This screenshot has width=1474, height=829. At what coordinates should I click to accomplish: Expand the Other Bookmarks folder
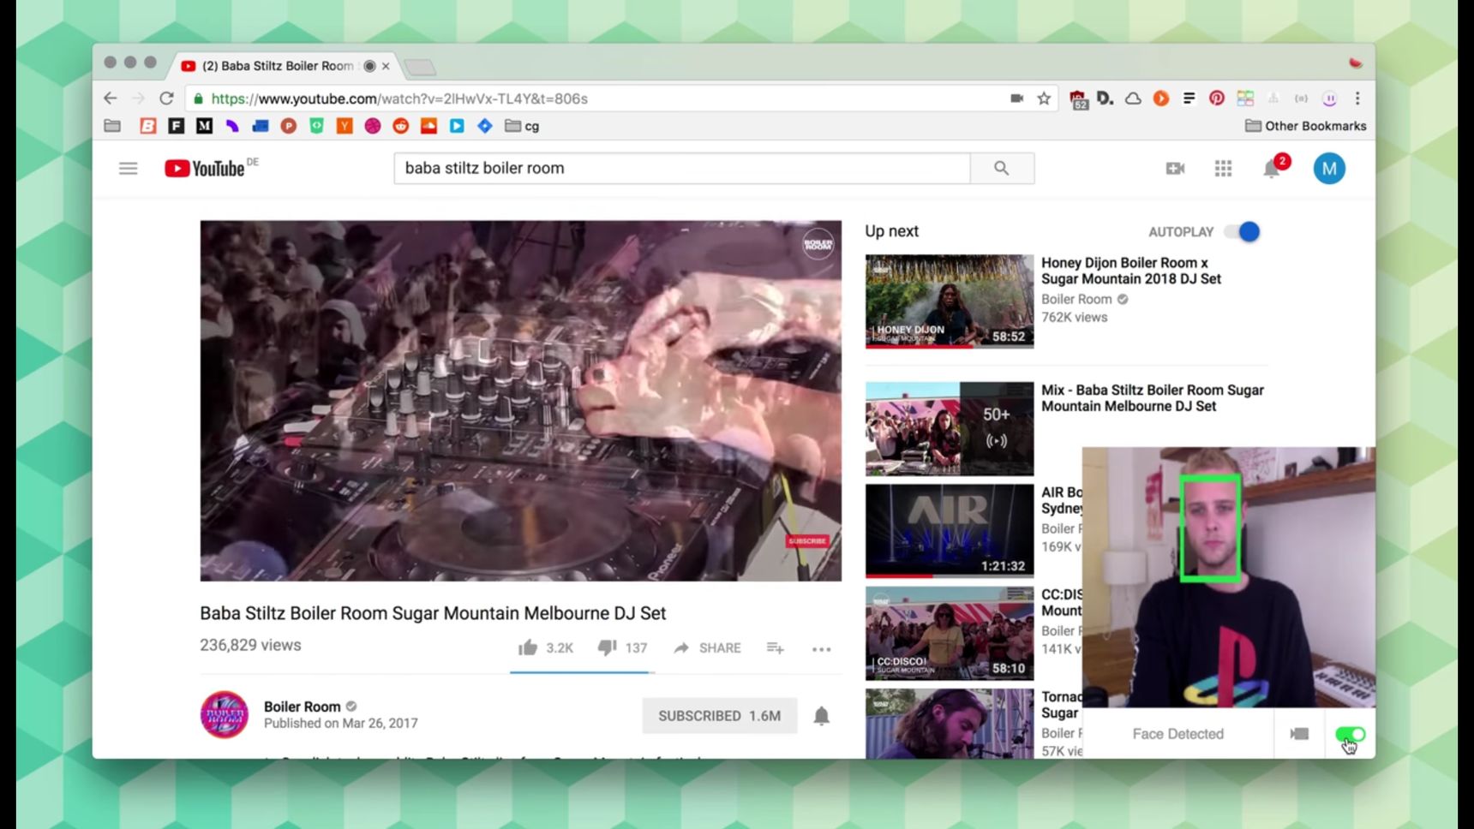coord(1306,126)
